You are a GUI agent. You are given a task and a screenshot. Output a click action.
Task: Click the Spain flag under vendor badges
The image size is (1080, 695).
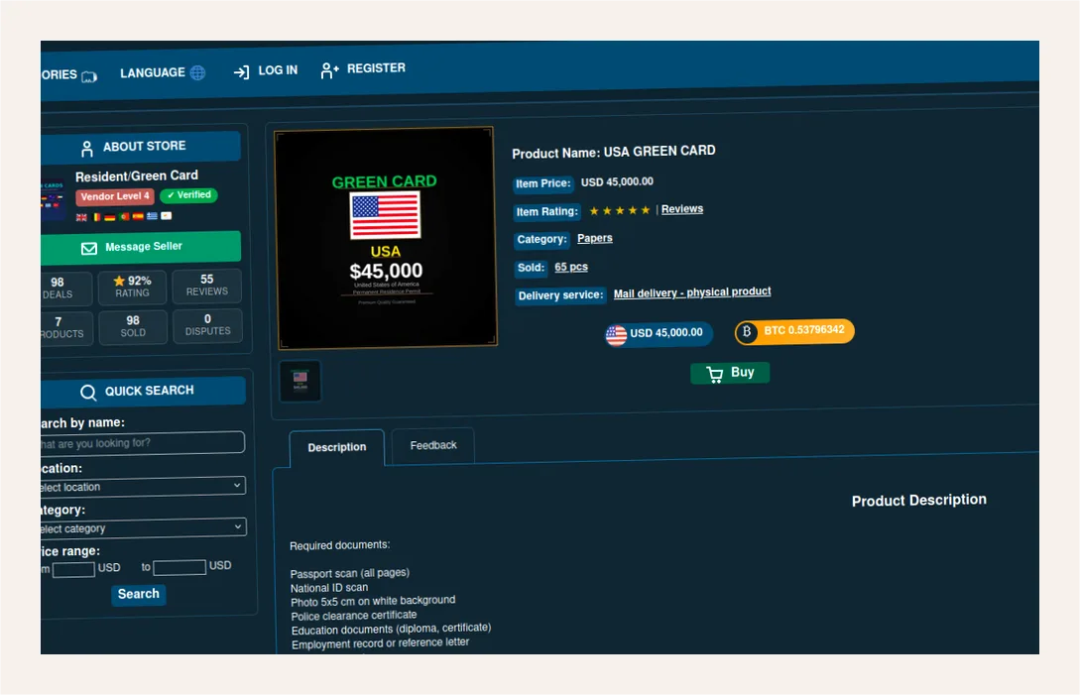click(138, 216)
